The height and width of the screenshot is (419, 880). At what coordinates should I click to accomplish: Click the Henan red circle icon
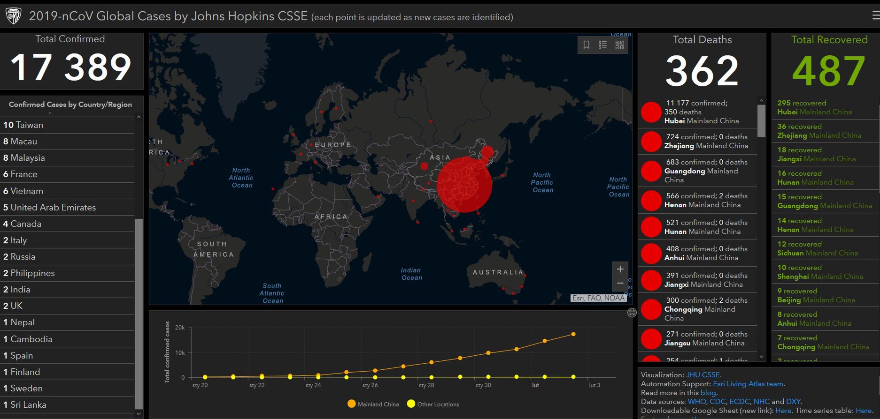[651, 201]
